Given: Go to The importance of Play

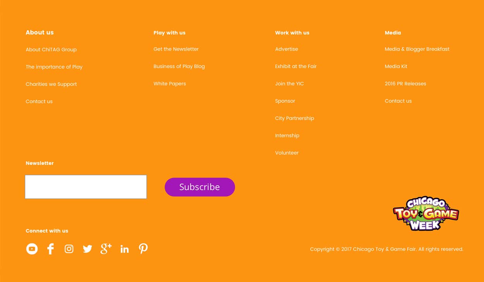Looking at the screenshot, I should (x=54, y=67).
